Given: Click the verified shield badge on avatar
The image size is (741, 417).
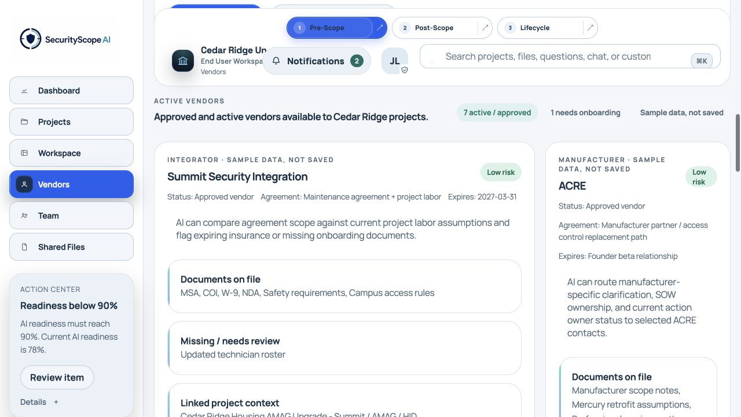Looking at the screenshot, I should [x=405, y=70].
